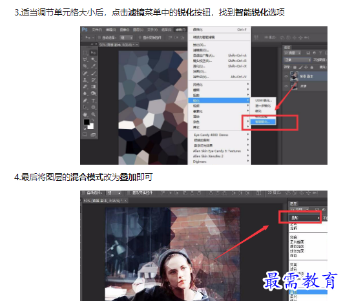This screenshot has width=343, height=301.
Task: Choose 智能锐化... in the sharpen submenu
Action: 263,122
